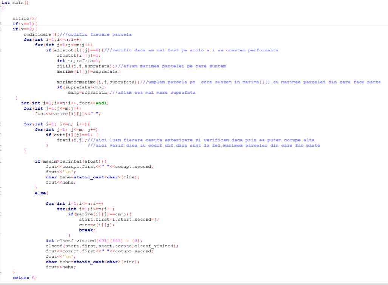
Task: Click the for loop containing 'fout<<endl'
Action: pyautogui.click(x=65, y=103)
